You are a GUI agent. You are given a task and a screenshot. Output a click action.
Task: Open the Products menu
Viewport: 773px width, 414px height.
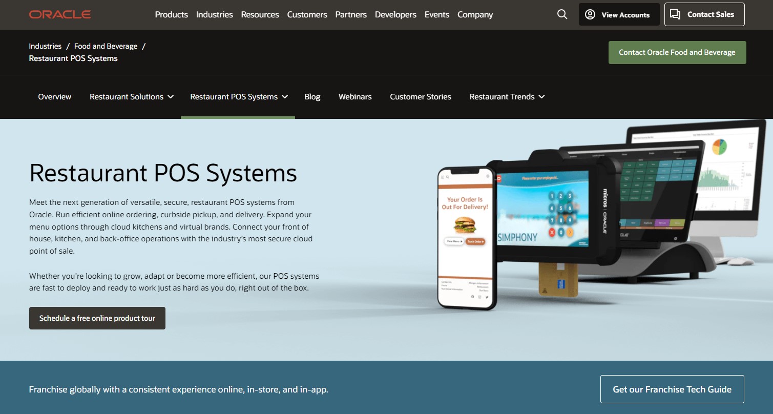coord(171,14)
